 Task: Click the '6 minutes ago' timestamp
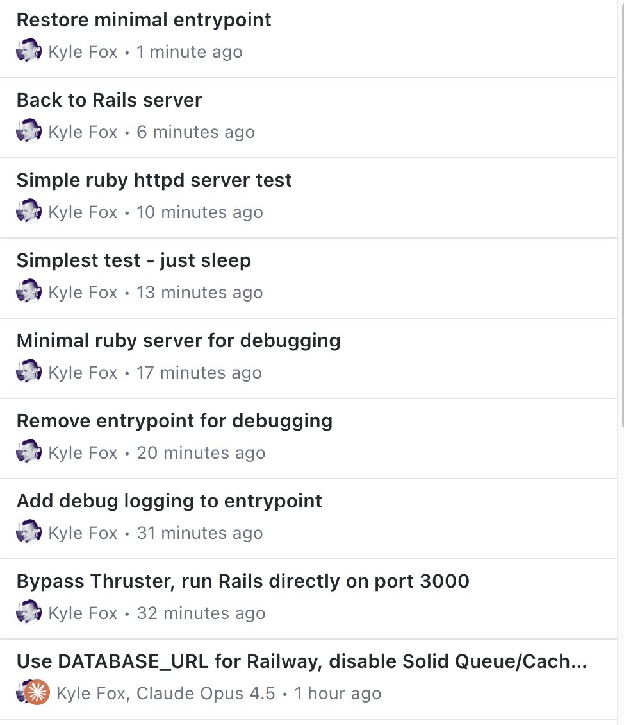coord(195,132)
